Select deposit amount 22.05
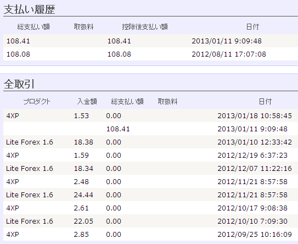298x244 pixels. [x=83, y=221]
